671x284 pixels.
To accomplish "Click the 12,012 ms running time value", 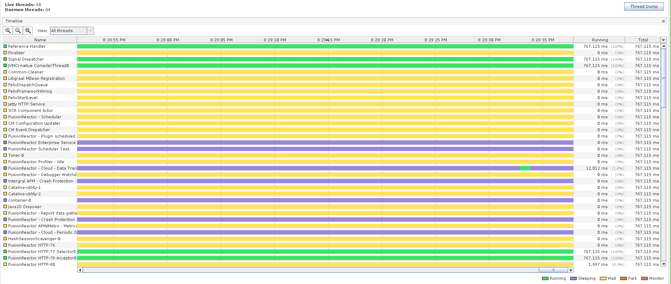I will click(x=596, y=168).
